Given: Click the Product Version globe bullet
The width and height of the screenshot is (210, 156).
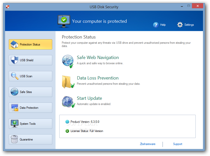Looking at the screenshot, I should point(67,122).
